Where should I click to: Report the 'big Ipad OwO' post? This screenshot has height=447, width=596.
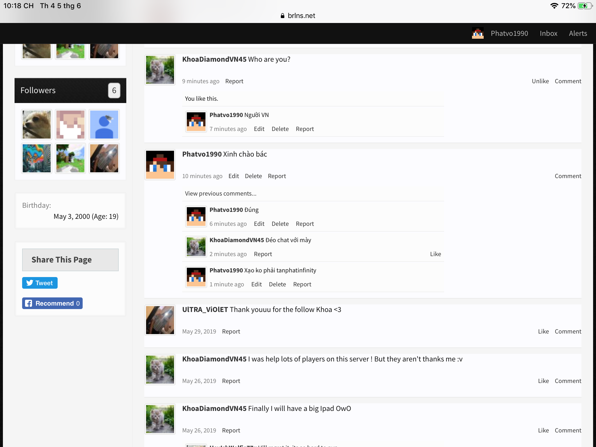coord(231,430)
